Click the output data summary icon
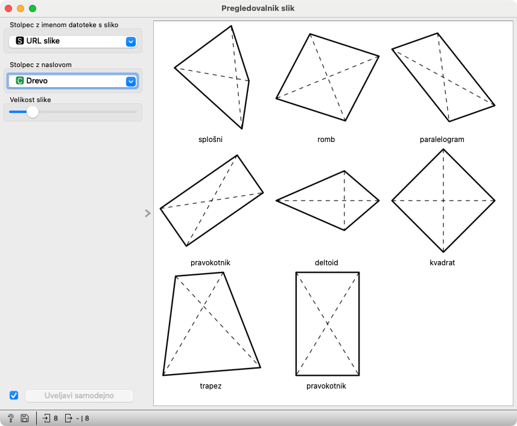 tap(69, 418)
